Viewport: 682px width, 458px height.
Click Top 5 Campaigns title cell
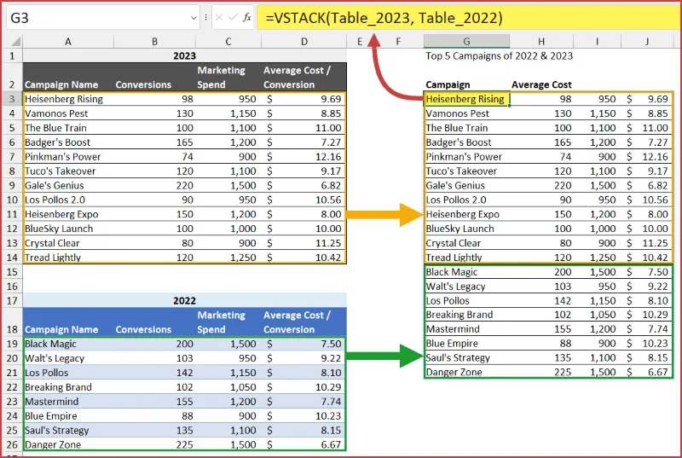499,55
